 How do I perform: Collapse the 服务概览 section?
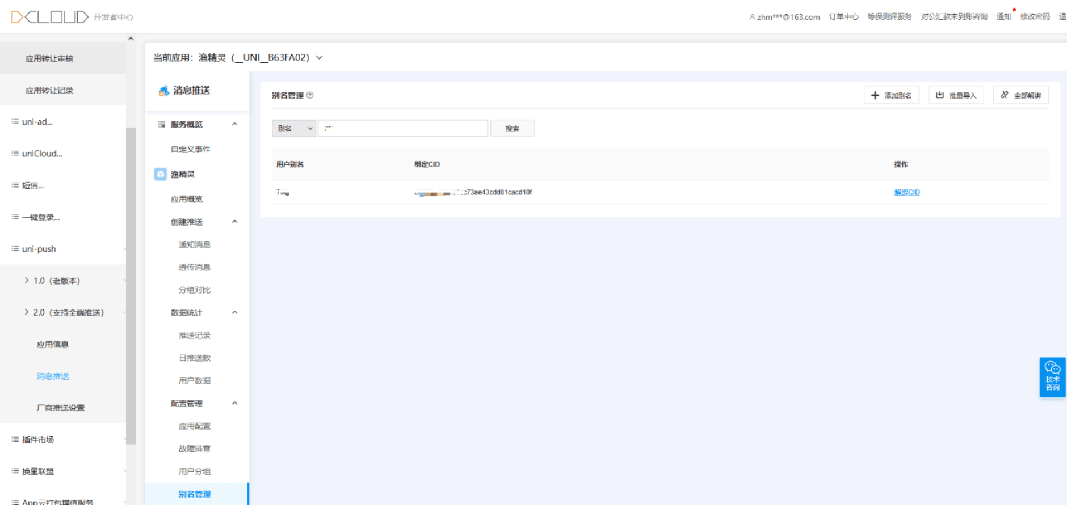(x=234, y=124)
